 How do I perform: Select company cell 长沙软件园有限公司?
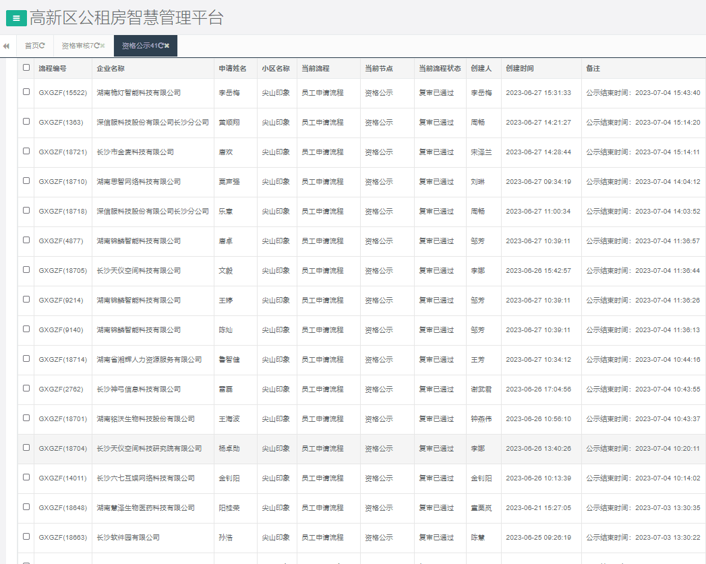(128, 538)
